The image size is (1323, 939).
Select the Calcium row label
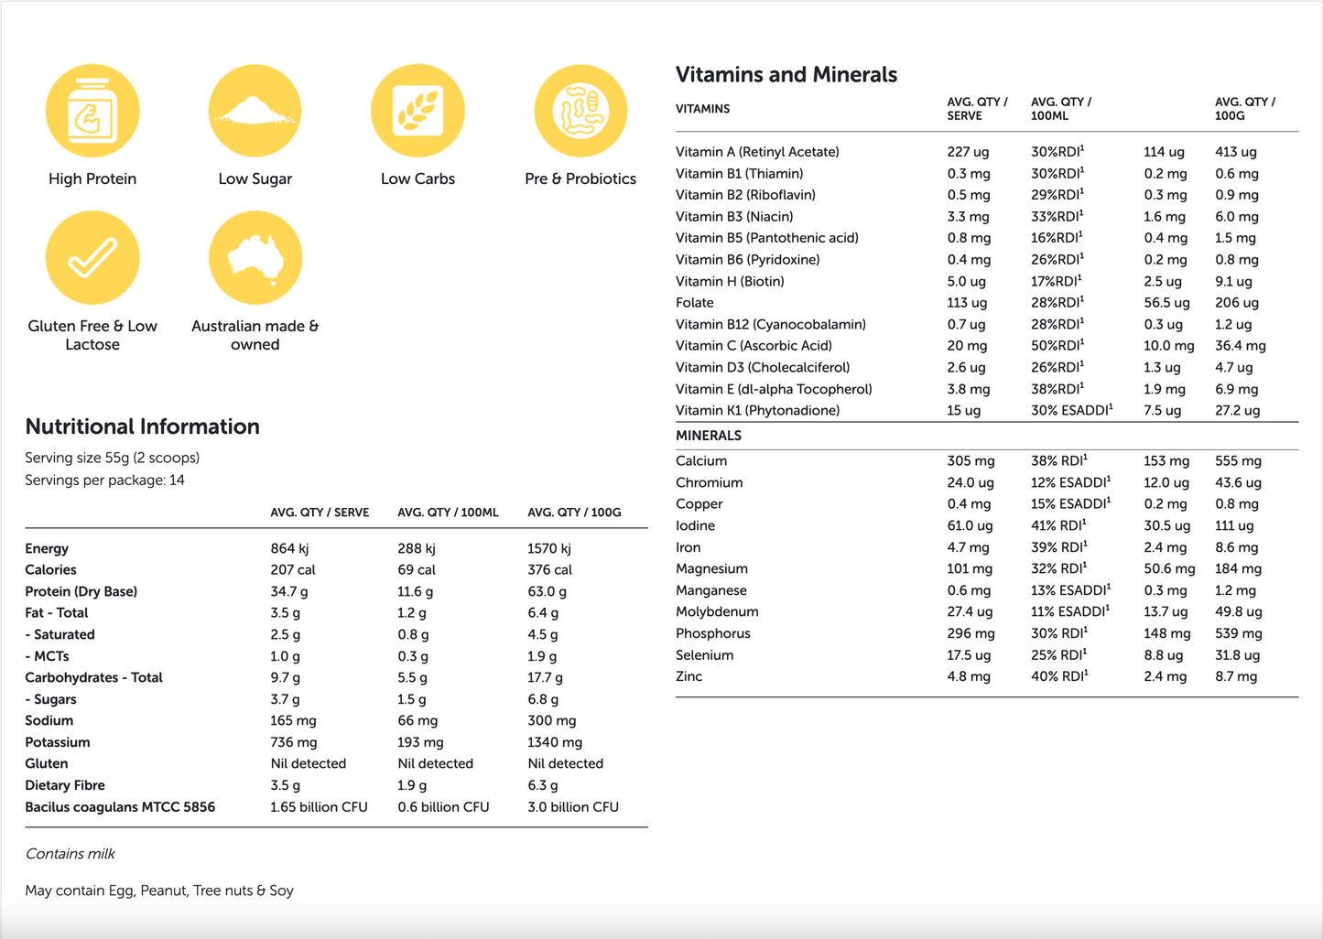point(701,461)
